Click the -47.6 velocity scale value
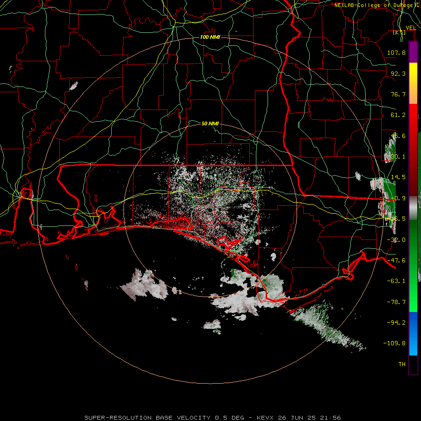The height and width of the screenshot is (421, 421). (x=396, y=261)
